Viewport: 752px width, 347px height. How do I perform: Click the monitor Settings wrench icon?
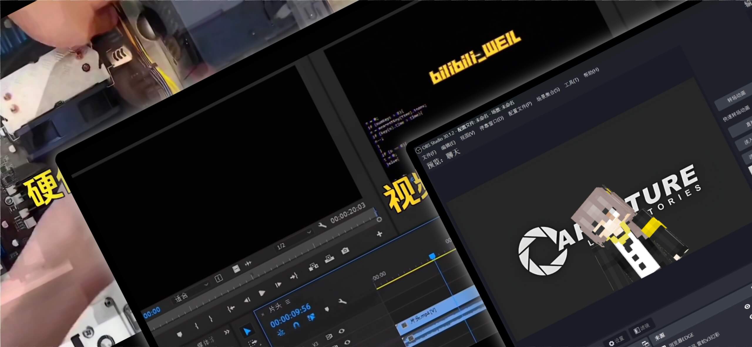(322, 225)
